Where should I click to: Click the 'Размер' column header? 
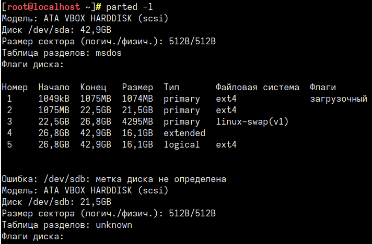(x=137, y=87)
